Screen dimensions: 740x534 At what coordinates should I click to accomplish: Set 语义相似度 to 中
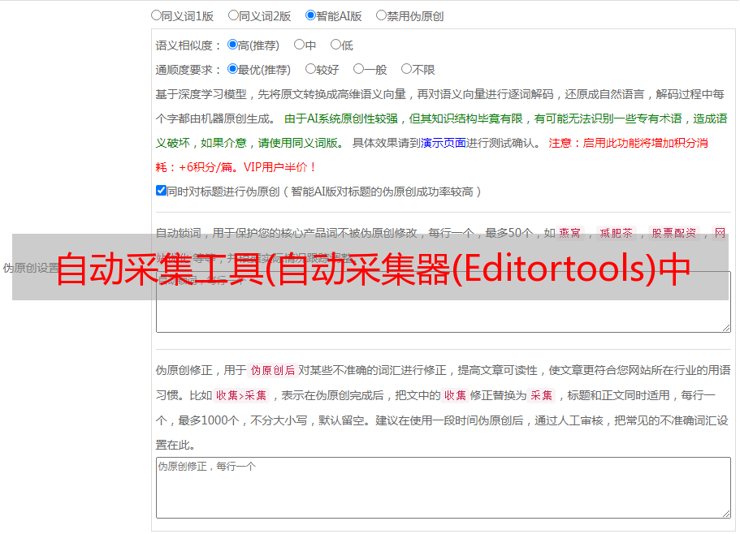[x=299, y=45]
